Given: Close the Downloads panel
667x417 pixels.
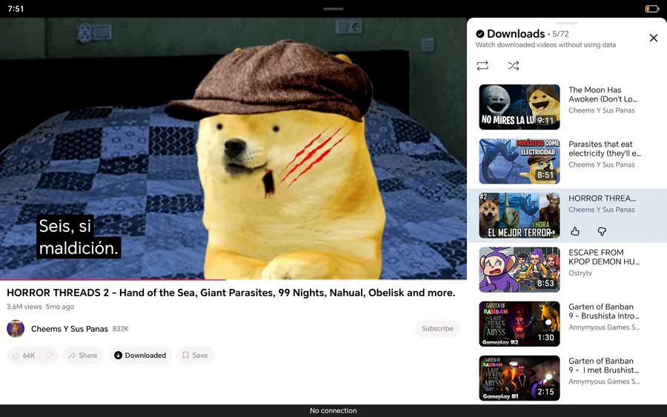Looking at the screenshot, I should [x=654, y=38].
